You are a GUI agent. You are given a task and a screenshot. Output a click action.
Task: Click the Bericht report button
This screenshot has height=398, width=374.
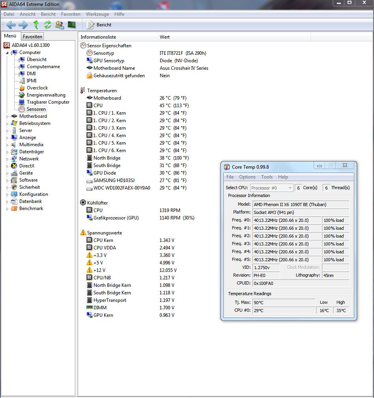coord(99,25)
